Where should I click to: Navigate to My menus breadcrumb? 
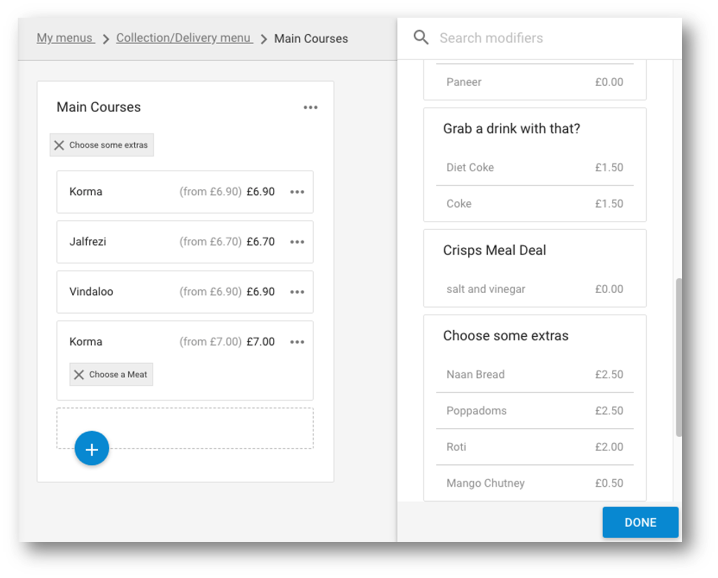pyautogui.click(x=65, y=38)
